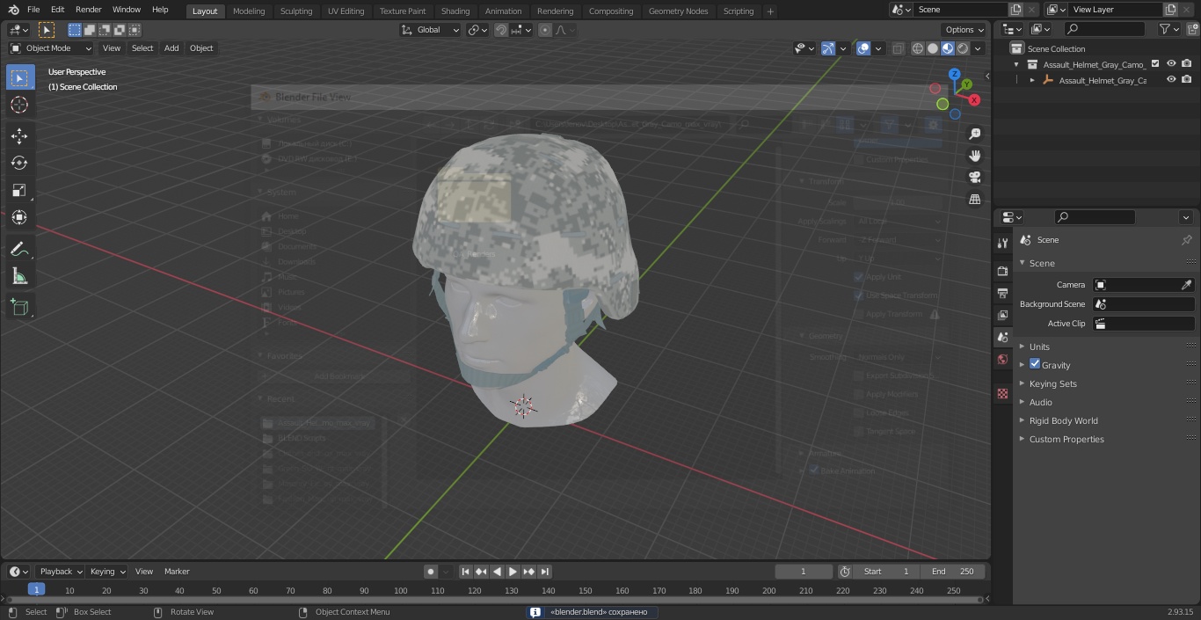The height and width of the screenshot is (620, 1201).
Task: Hide the Assault_Helmet_Gray_Camo_ collection with eye icon
Action: (1171, 63)
